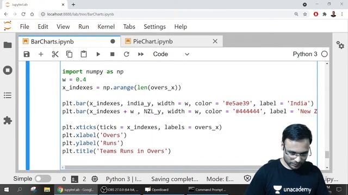Image resolution: width=348 pixels, height=195 pixels.
Task: Open the extension manager puzzle icon
Action: click(x=8, y=120)
